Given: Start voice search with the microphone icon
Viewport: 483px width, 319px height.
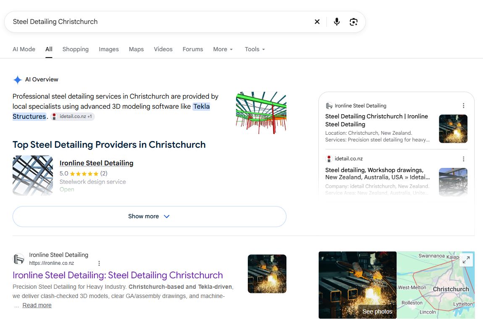Looking at the screenshot, I should tap(337, 21).
